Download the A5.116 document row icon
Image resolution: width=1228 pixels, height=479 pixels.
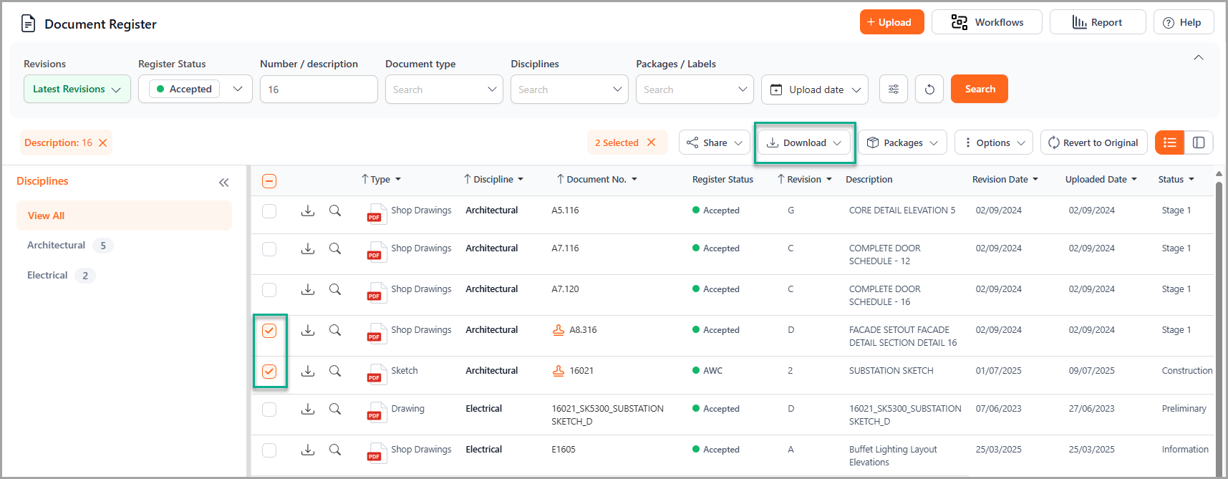(308, 211)
